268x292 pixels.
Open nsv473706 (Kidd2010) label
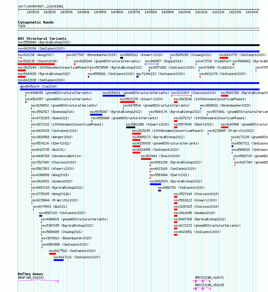(213, 61)
